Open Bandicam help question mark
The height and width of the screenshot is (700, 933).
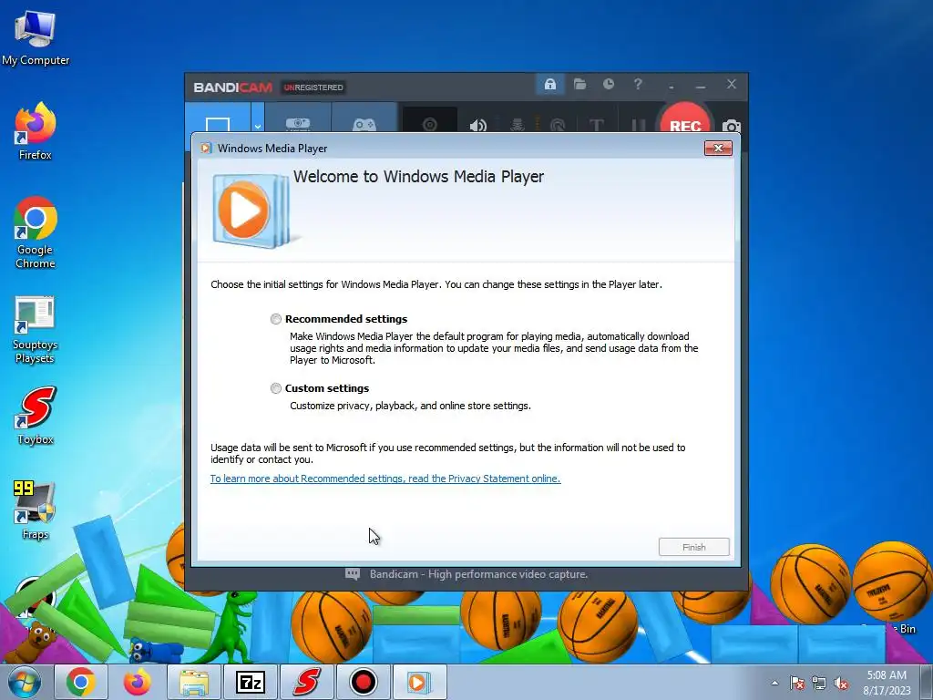tap(638, 85)
